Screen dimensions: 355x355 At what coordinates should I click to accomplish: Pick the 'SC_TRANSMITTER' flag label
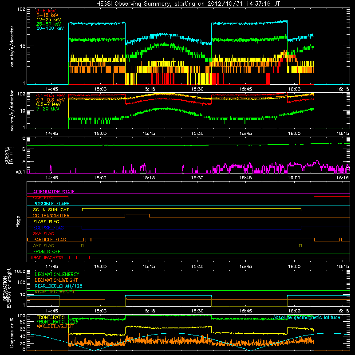click(x=51, y=216)
